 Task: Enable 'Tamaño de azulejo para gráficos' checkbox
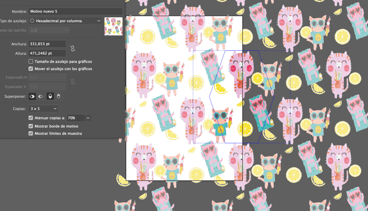[31, 62]
